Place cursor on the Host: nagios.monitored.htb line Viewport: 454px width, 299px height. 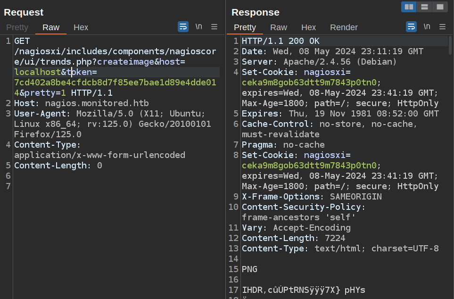click(x=71, y=103)
